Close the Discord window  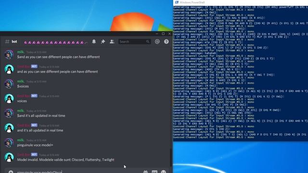coord(169,34)
